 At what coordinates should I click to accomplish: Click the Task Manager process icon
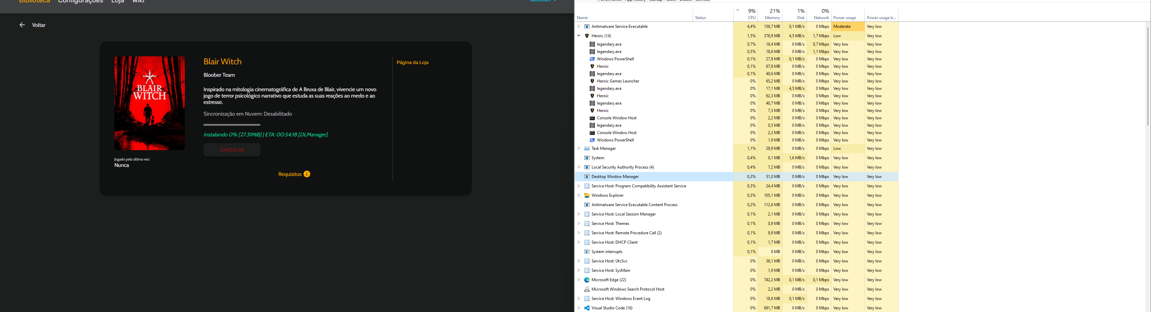click(586, 148)
